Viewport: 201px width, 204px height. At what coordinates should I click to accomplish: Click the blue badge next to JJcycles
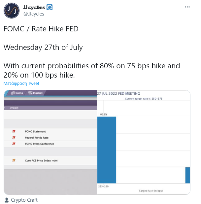(50, 7)
